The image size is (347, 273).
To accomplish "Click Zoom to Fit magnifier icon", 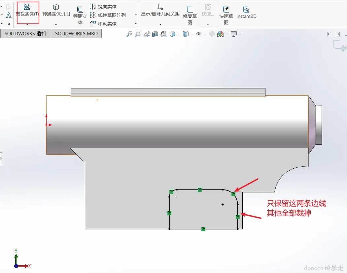I will [129, 34].
